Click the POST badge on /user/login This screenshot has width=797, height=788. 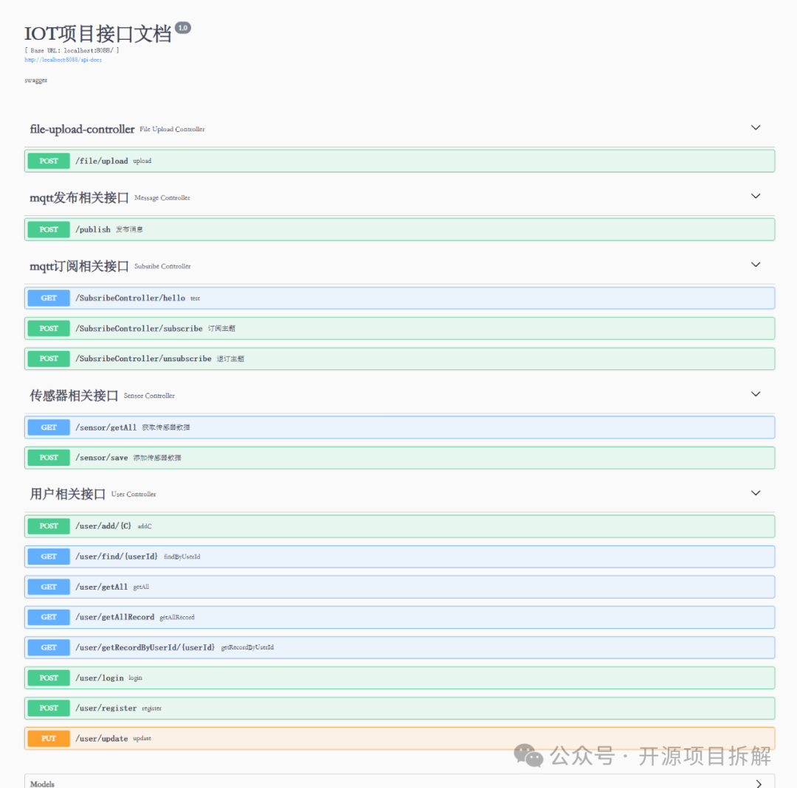coord(47,677)
